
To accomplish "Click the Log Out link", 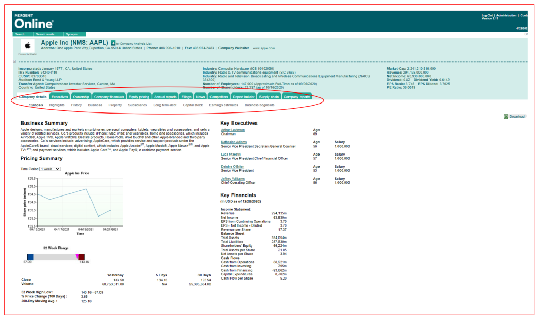I will coord(487,15).
